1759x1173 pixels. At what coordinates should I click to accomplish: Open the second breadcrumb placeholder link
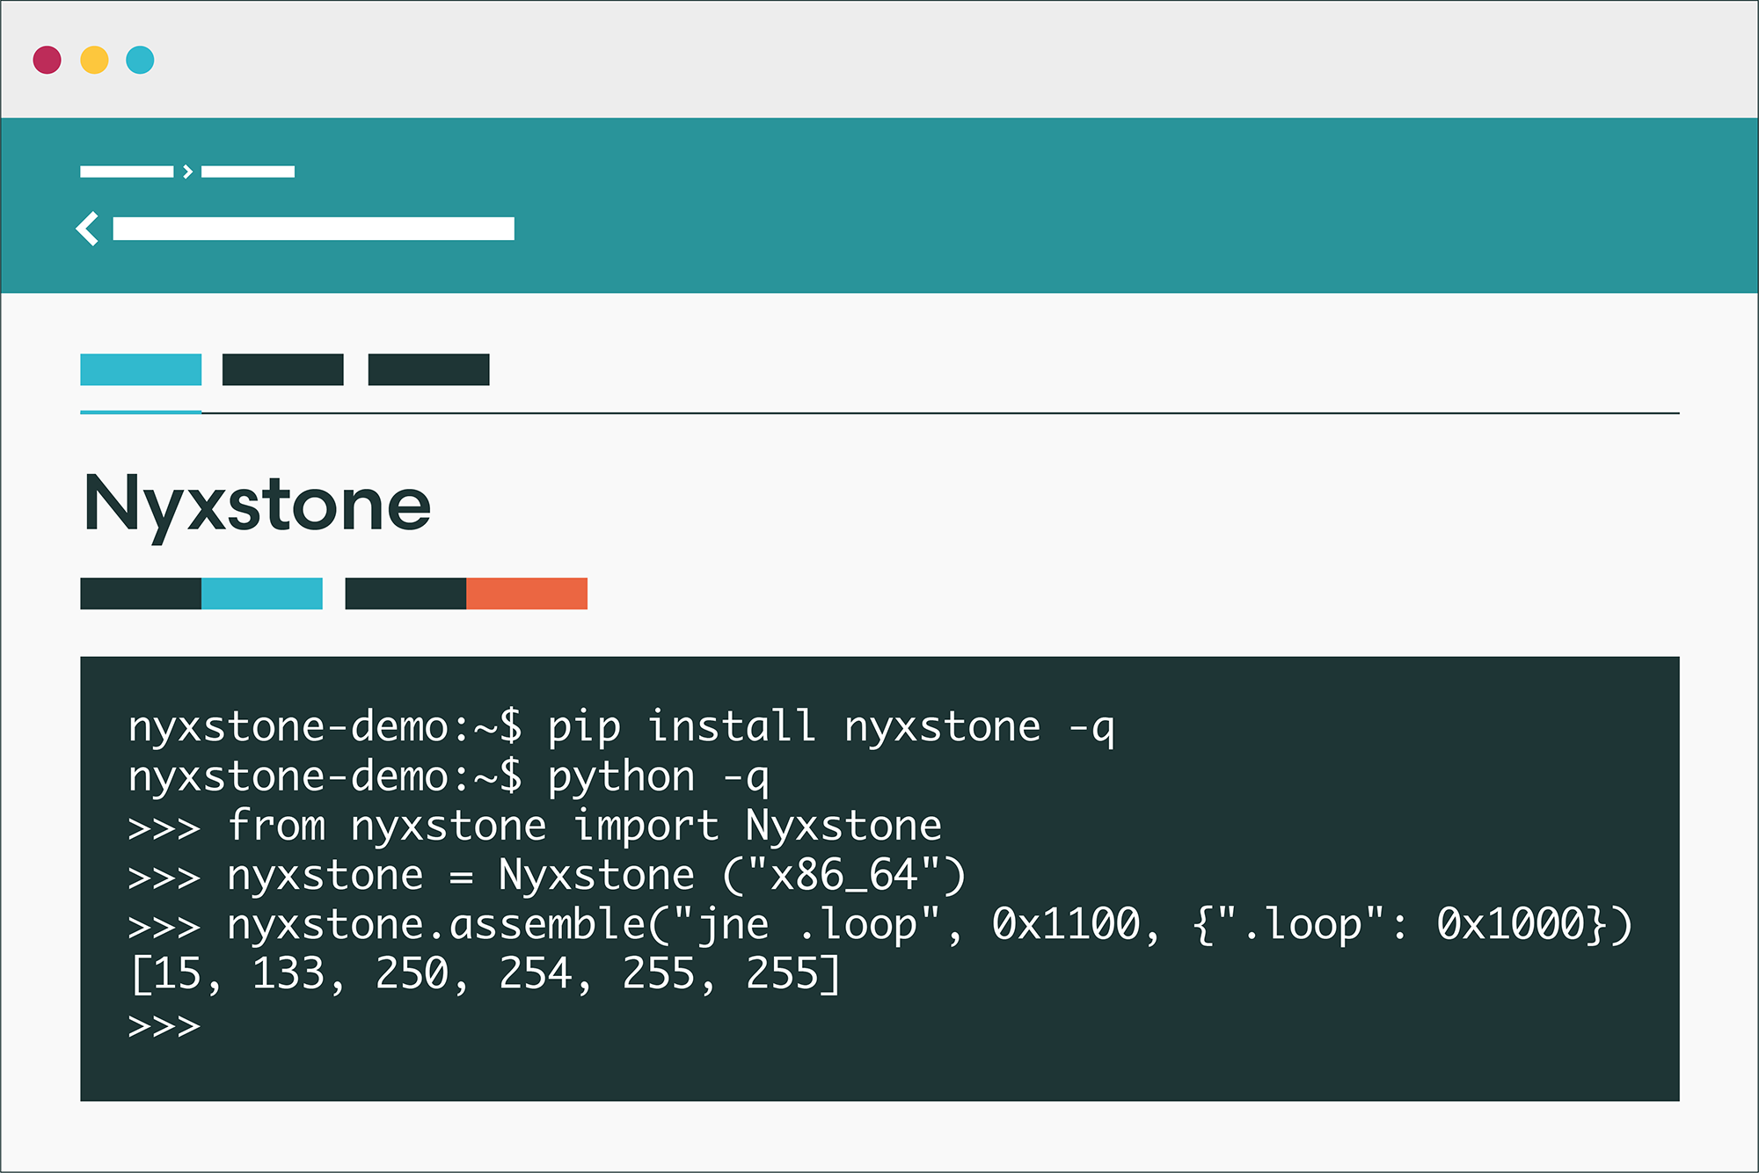(248, 171)
